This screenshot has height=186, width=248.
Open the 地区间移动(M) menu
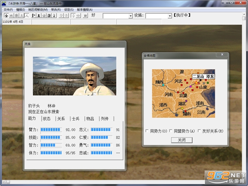[x=38, y=10]
